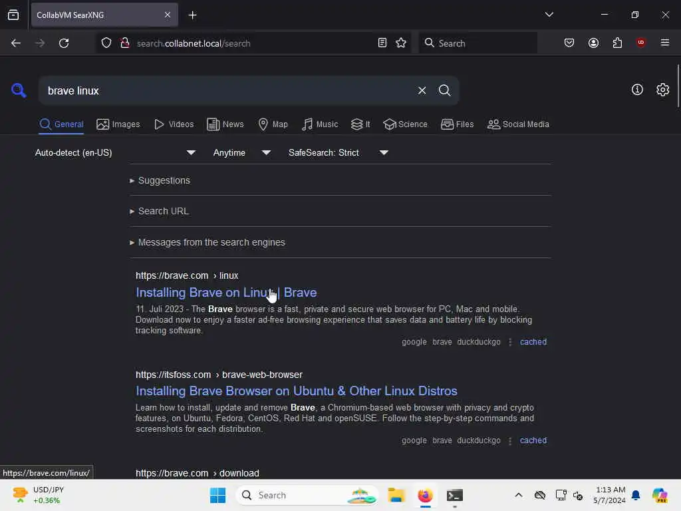Switch to the It category tab
The height and width of the screenshot is (511, 681).
pos(360,124)
